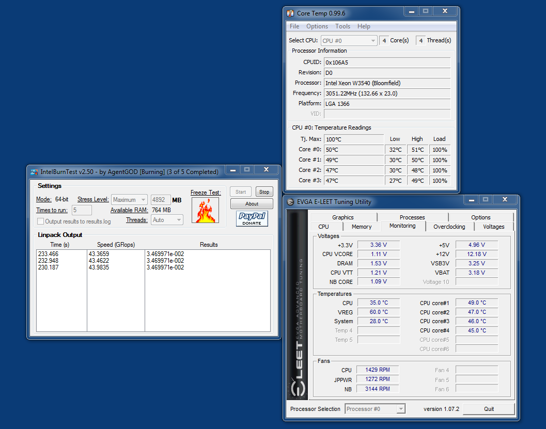Image resolution: width=546 pixels, height=429 pixels.
Task: Open the Stress Level Maximum dropdown
Action: coord(129,200)
